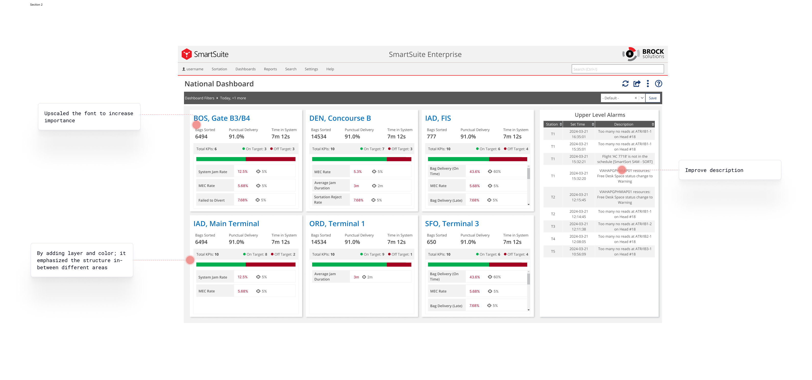The height and width of the screenshot is (380, 812).
Task: Open the Default preset dropdown arrow
Action: coord(642,98)
